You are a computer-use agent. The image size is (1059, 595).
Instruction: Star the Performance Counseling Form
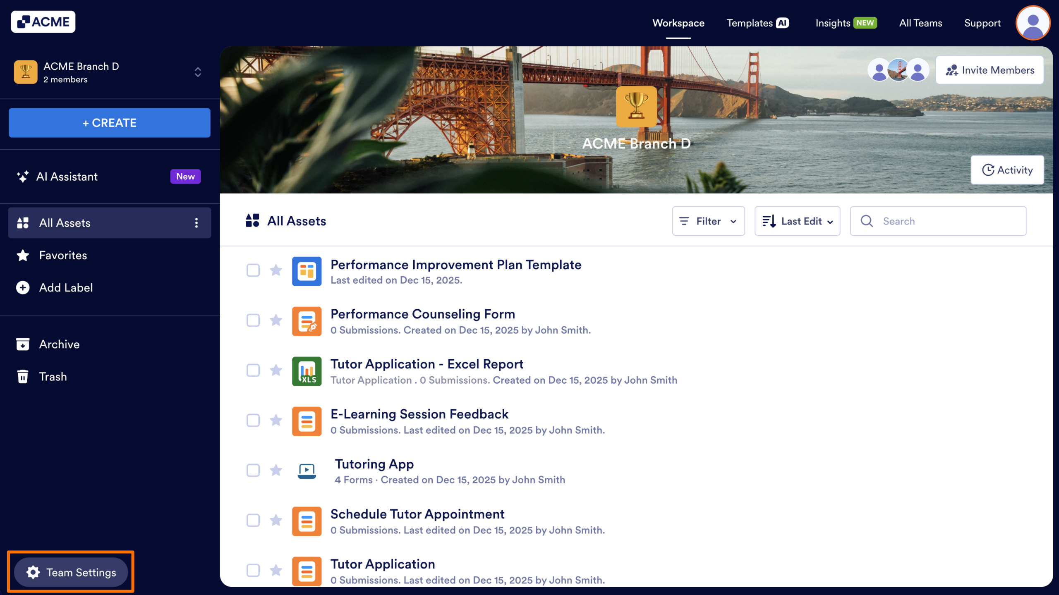(276, 320)
